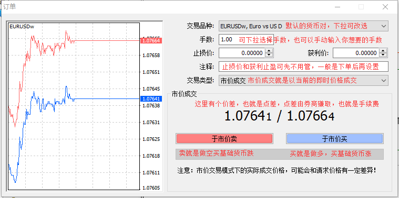Expand the 交易品种 symbol dropdown arrow
The height and width of the screenshot is (198, 399).
point(383,26)
